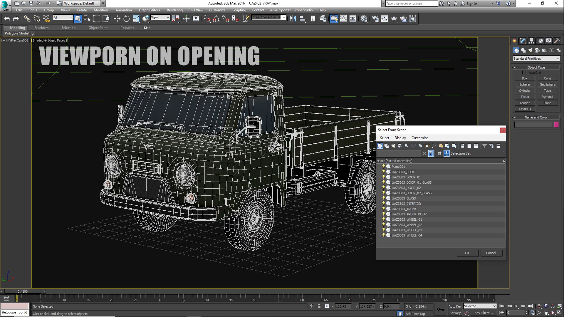Toggle Sort by Layer icon in dialog
Screen dimensions: 564x317
tap(440, 154)
